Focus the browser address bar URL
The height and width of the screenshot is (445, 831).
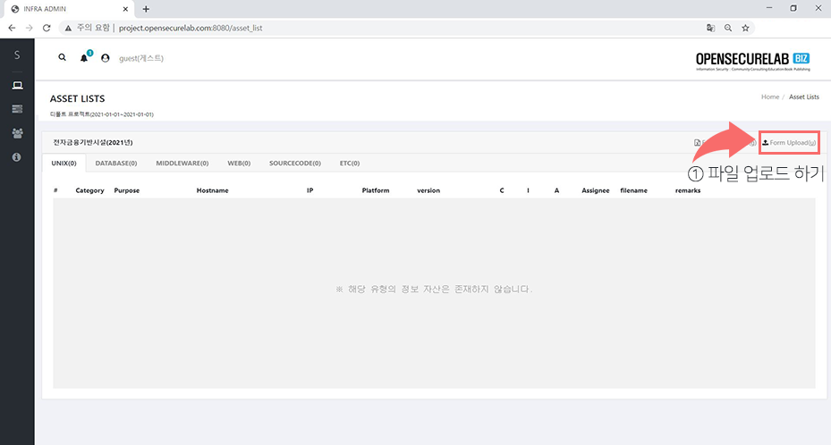pos(191,28)
